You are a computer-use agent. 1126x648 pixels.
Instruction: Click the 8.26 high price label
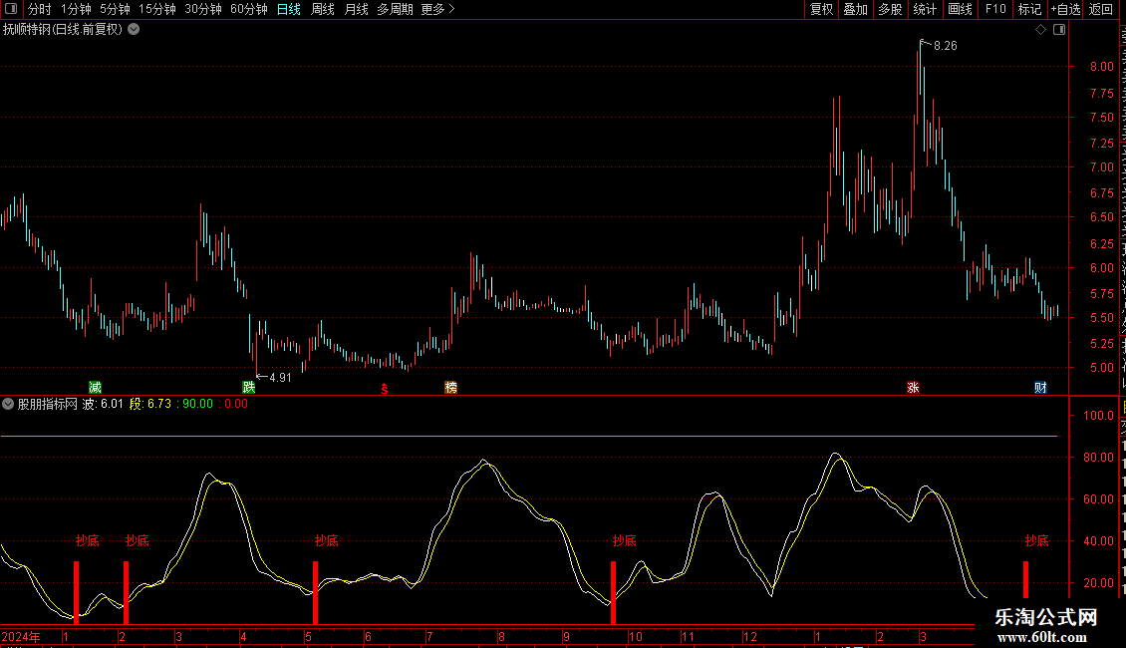click(x=945, y=46)
